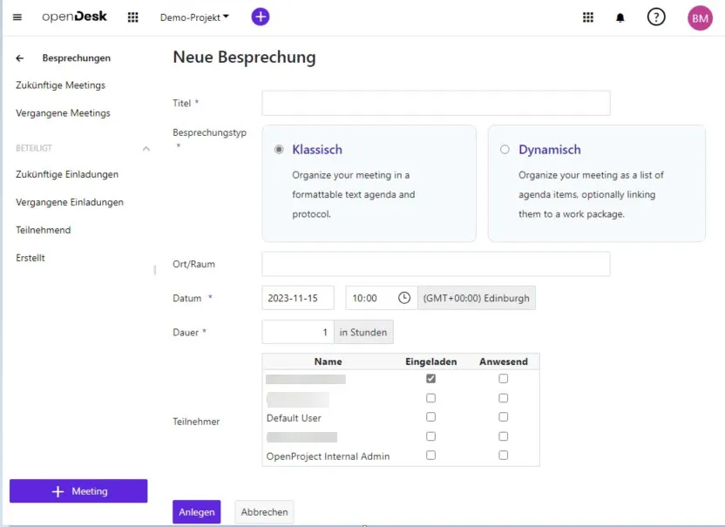Open Vergangene Einladungen in sidebar

(x=70, y=202)
